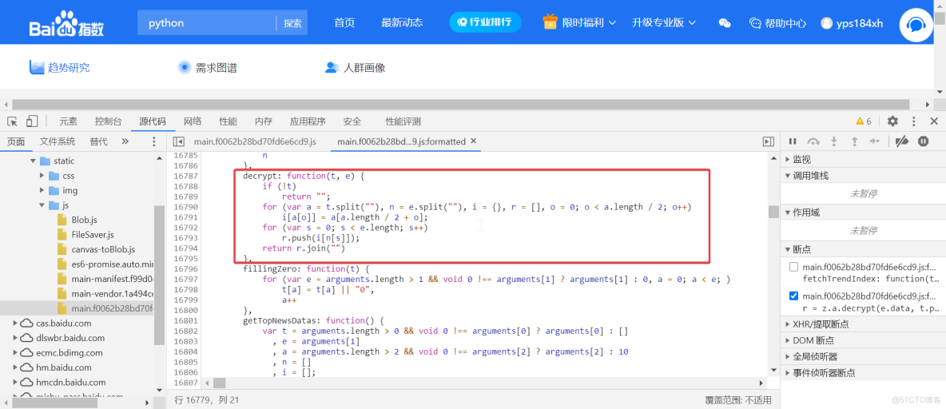Open the 升级专业版 dropdown
Image resolution: width=946 pixels, height=409 pixels.
click(x=664, y=23)
